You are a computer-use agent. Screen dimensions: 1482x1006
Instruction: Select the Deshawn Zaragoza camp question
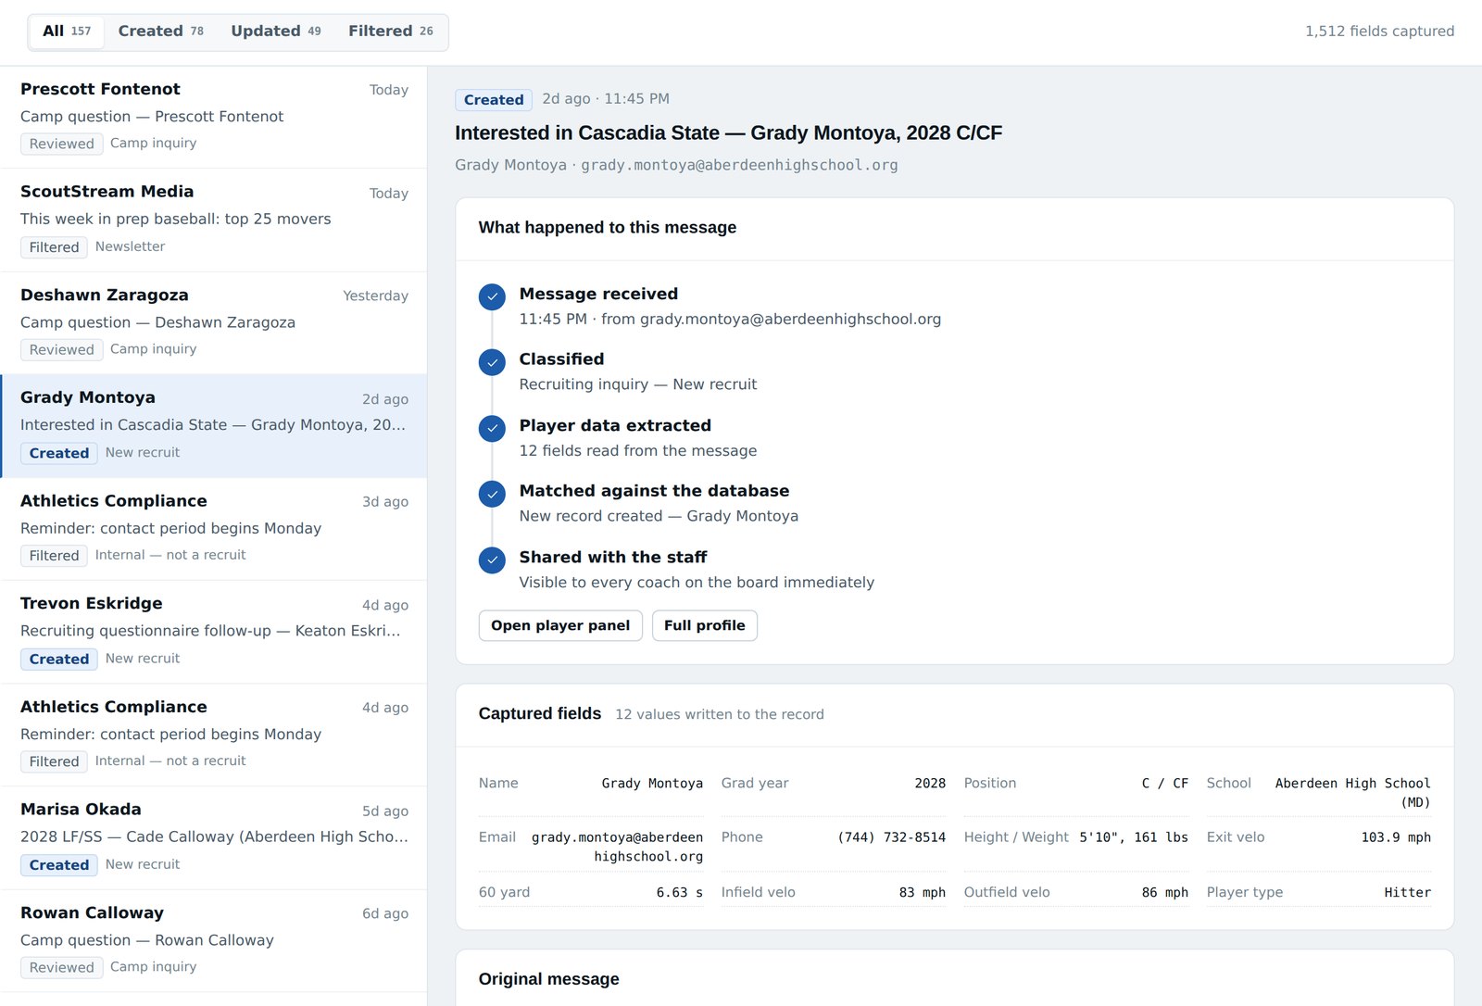214,322
